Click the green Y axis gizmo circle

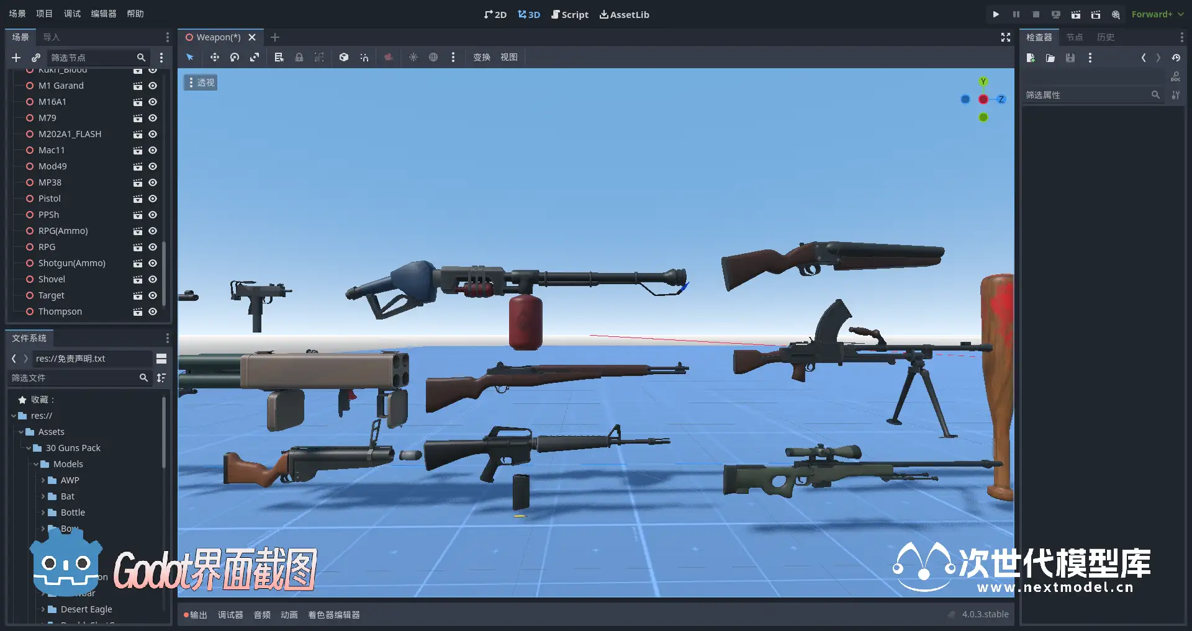click(x=983, y=82)
